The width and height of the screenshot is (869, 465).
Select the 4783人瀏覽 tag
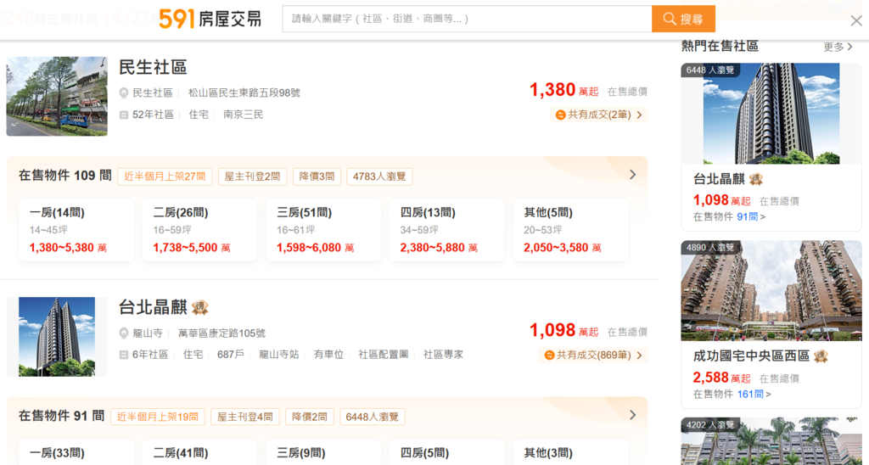click(x=379, y=176)
